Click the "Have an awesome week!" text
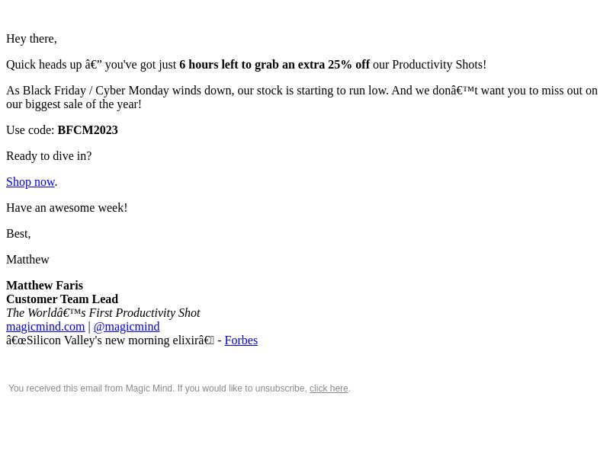Image resolution: width=610 pixels, height=457 pixels. (x=67, y=207)
